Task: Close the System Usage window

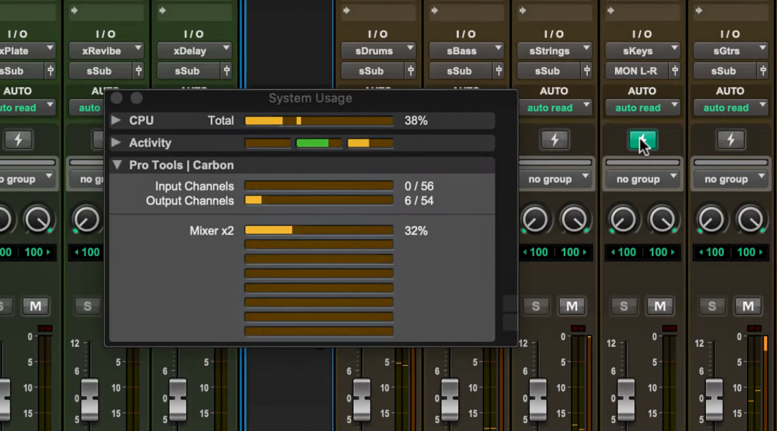Action: [x=117, y=98]
